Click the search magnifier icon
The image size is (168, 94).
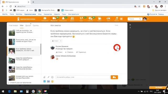[x=140, y=19]
